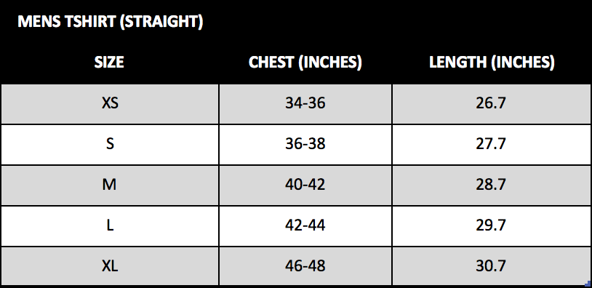
Task: Click the L size cell
Action: click(x=110, y=226)
